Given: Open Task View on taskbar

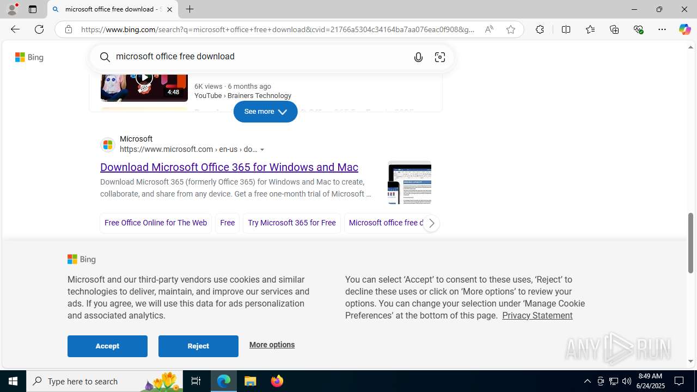Looking at the screenshot, I should (x=196, y=381).
